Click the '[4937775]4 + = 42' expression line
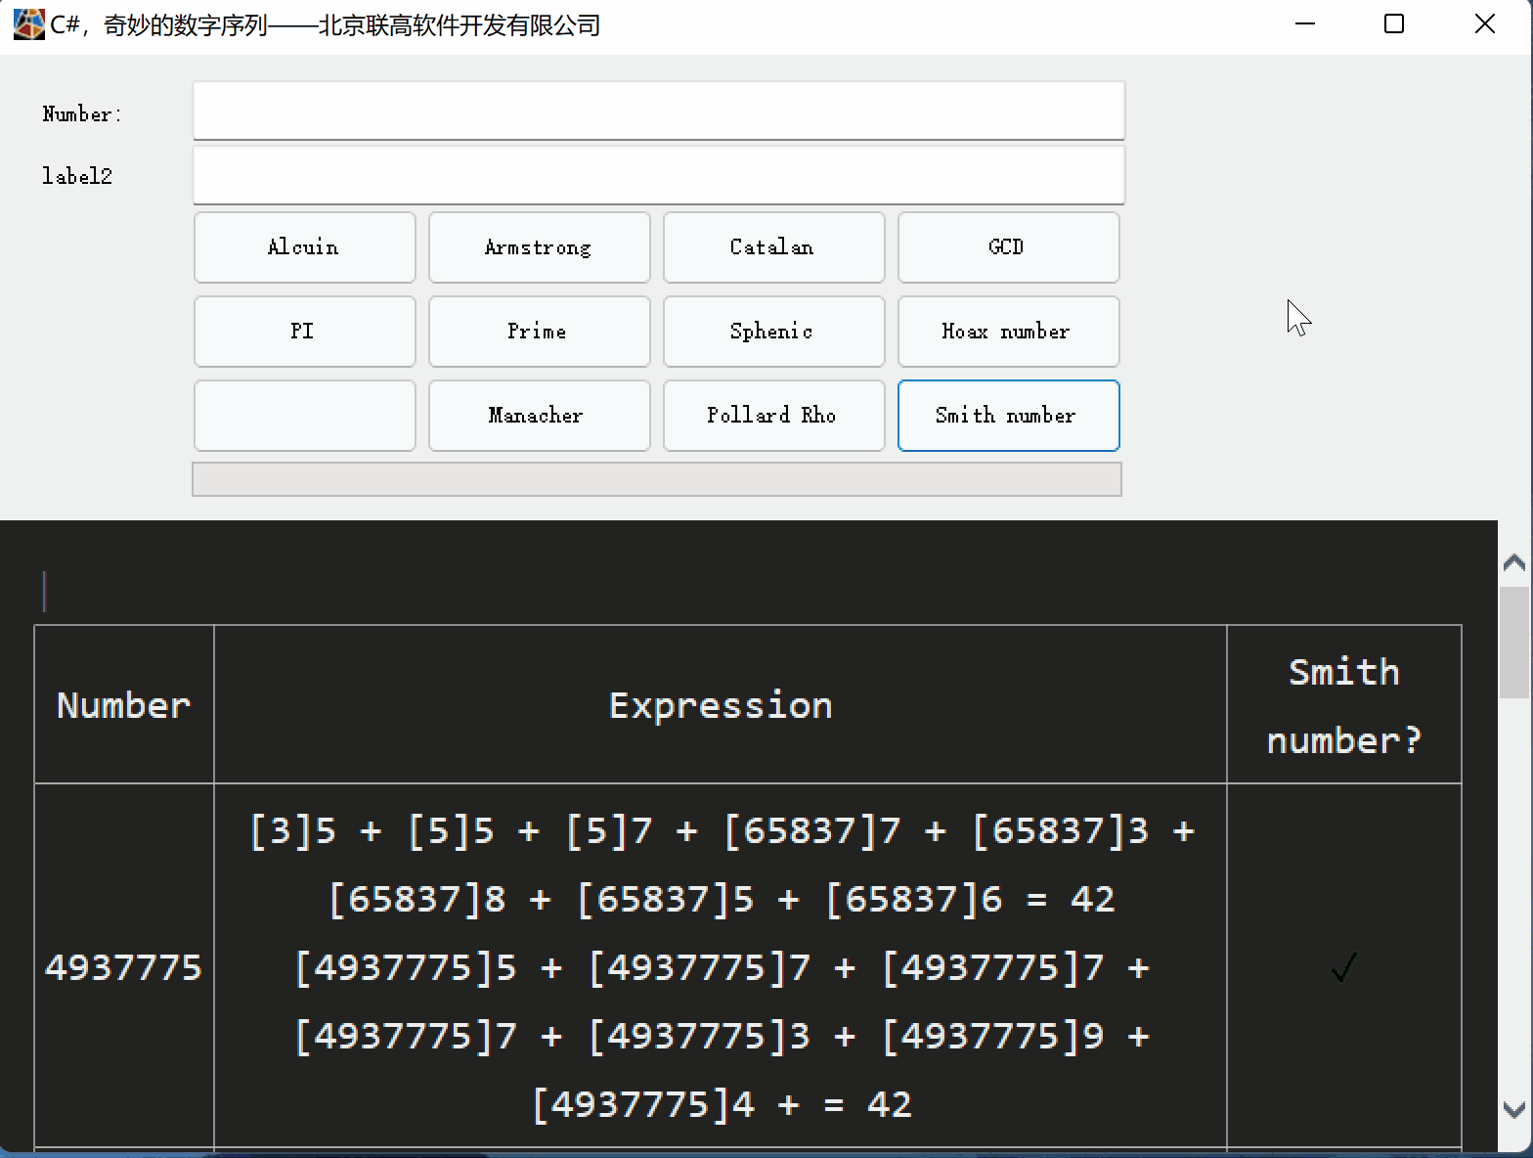 pyautogui.click(x=722, y=1104)
